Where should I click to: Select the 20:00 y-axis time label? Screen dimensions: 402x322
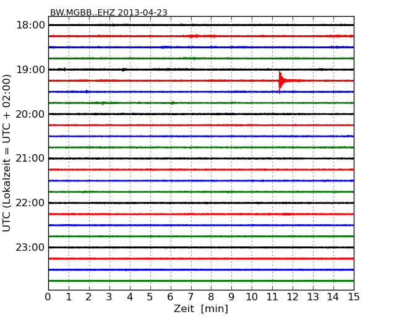[x=30, y=114]
